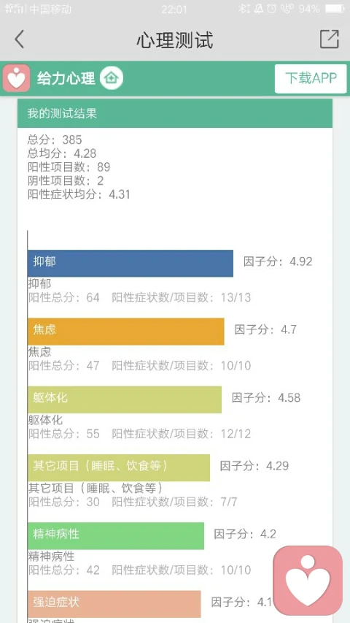Tap the battery icon in status bar
Image resolution: width=350 pixels, height=623 pixels.
[335, 9]
